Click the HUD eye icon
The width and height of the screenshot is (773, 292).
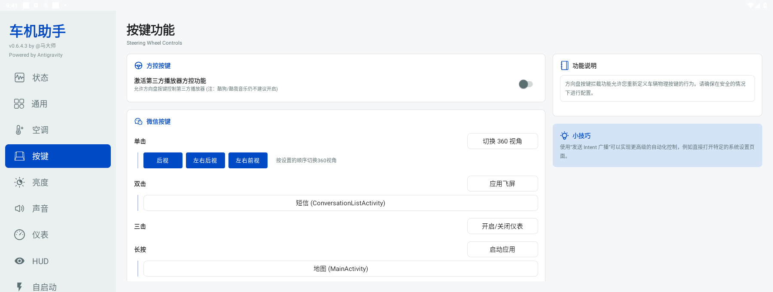[x=19, y=261]
